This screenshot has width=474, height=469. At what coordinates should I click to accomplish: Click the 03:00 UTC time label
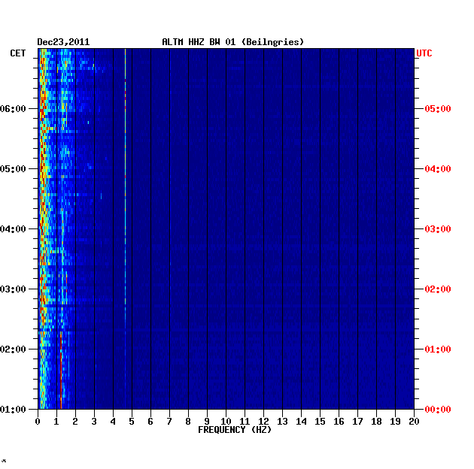(x=438, y=229)
